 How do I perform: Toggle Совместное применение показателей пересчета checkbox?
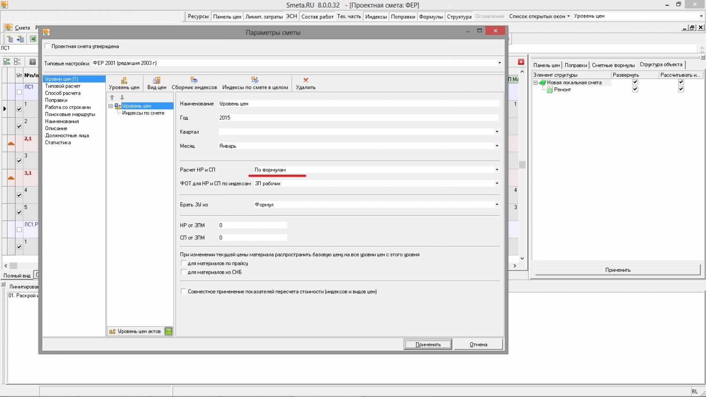[x=184, y=292]
